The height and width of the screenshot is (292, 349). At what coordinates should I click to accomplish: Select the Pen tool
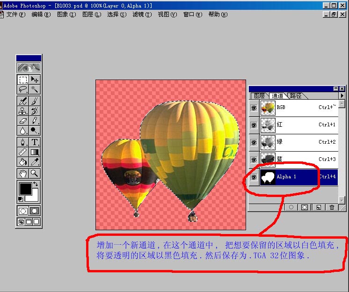point(23,142)
